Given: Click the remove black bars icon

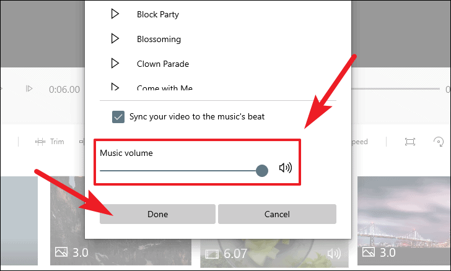Looking at the screenshot, I should pyautogui.click(x=410, y=142).
